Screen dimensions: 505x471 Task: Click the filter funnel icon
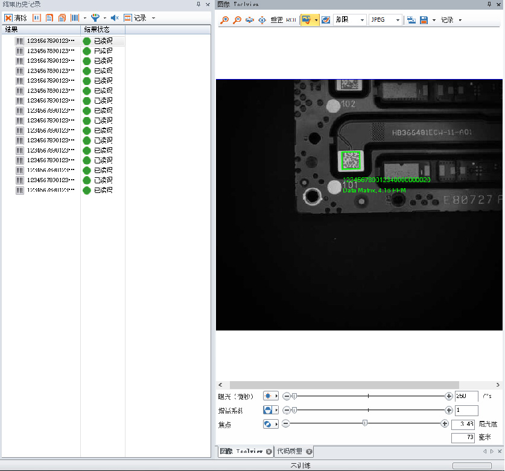(95, 18)
